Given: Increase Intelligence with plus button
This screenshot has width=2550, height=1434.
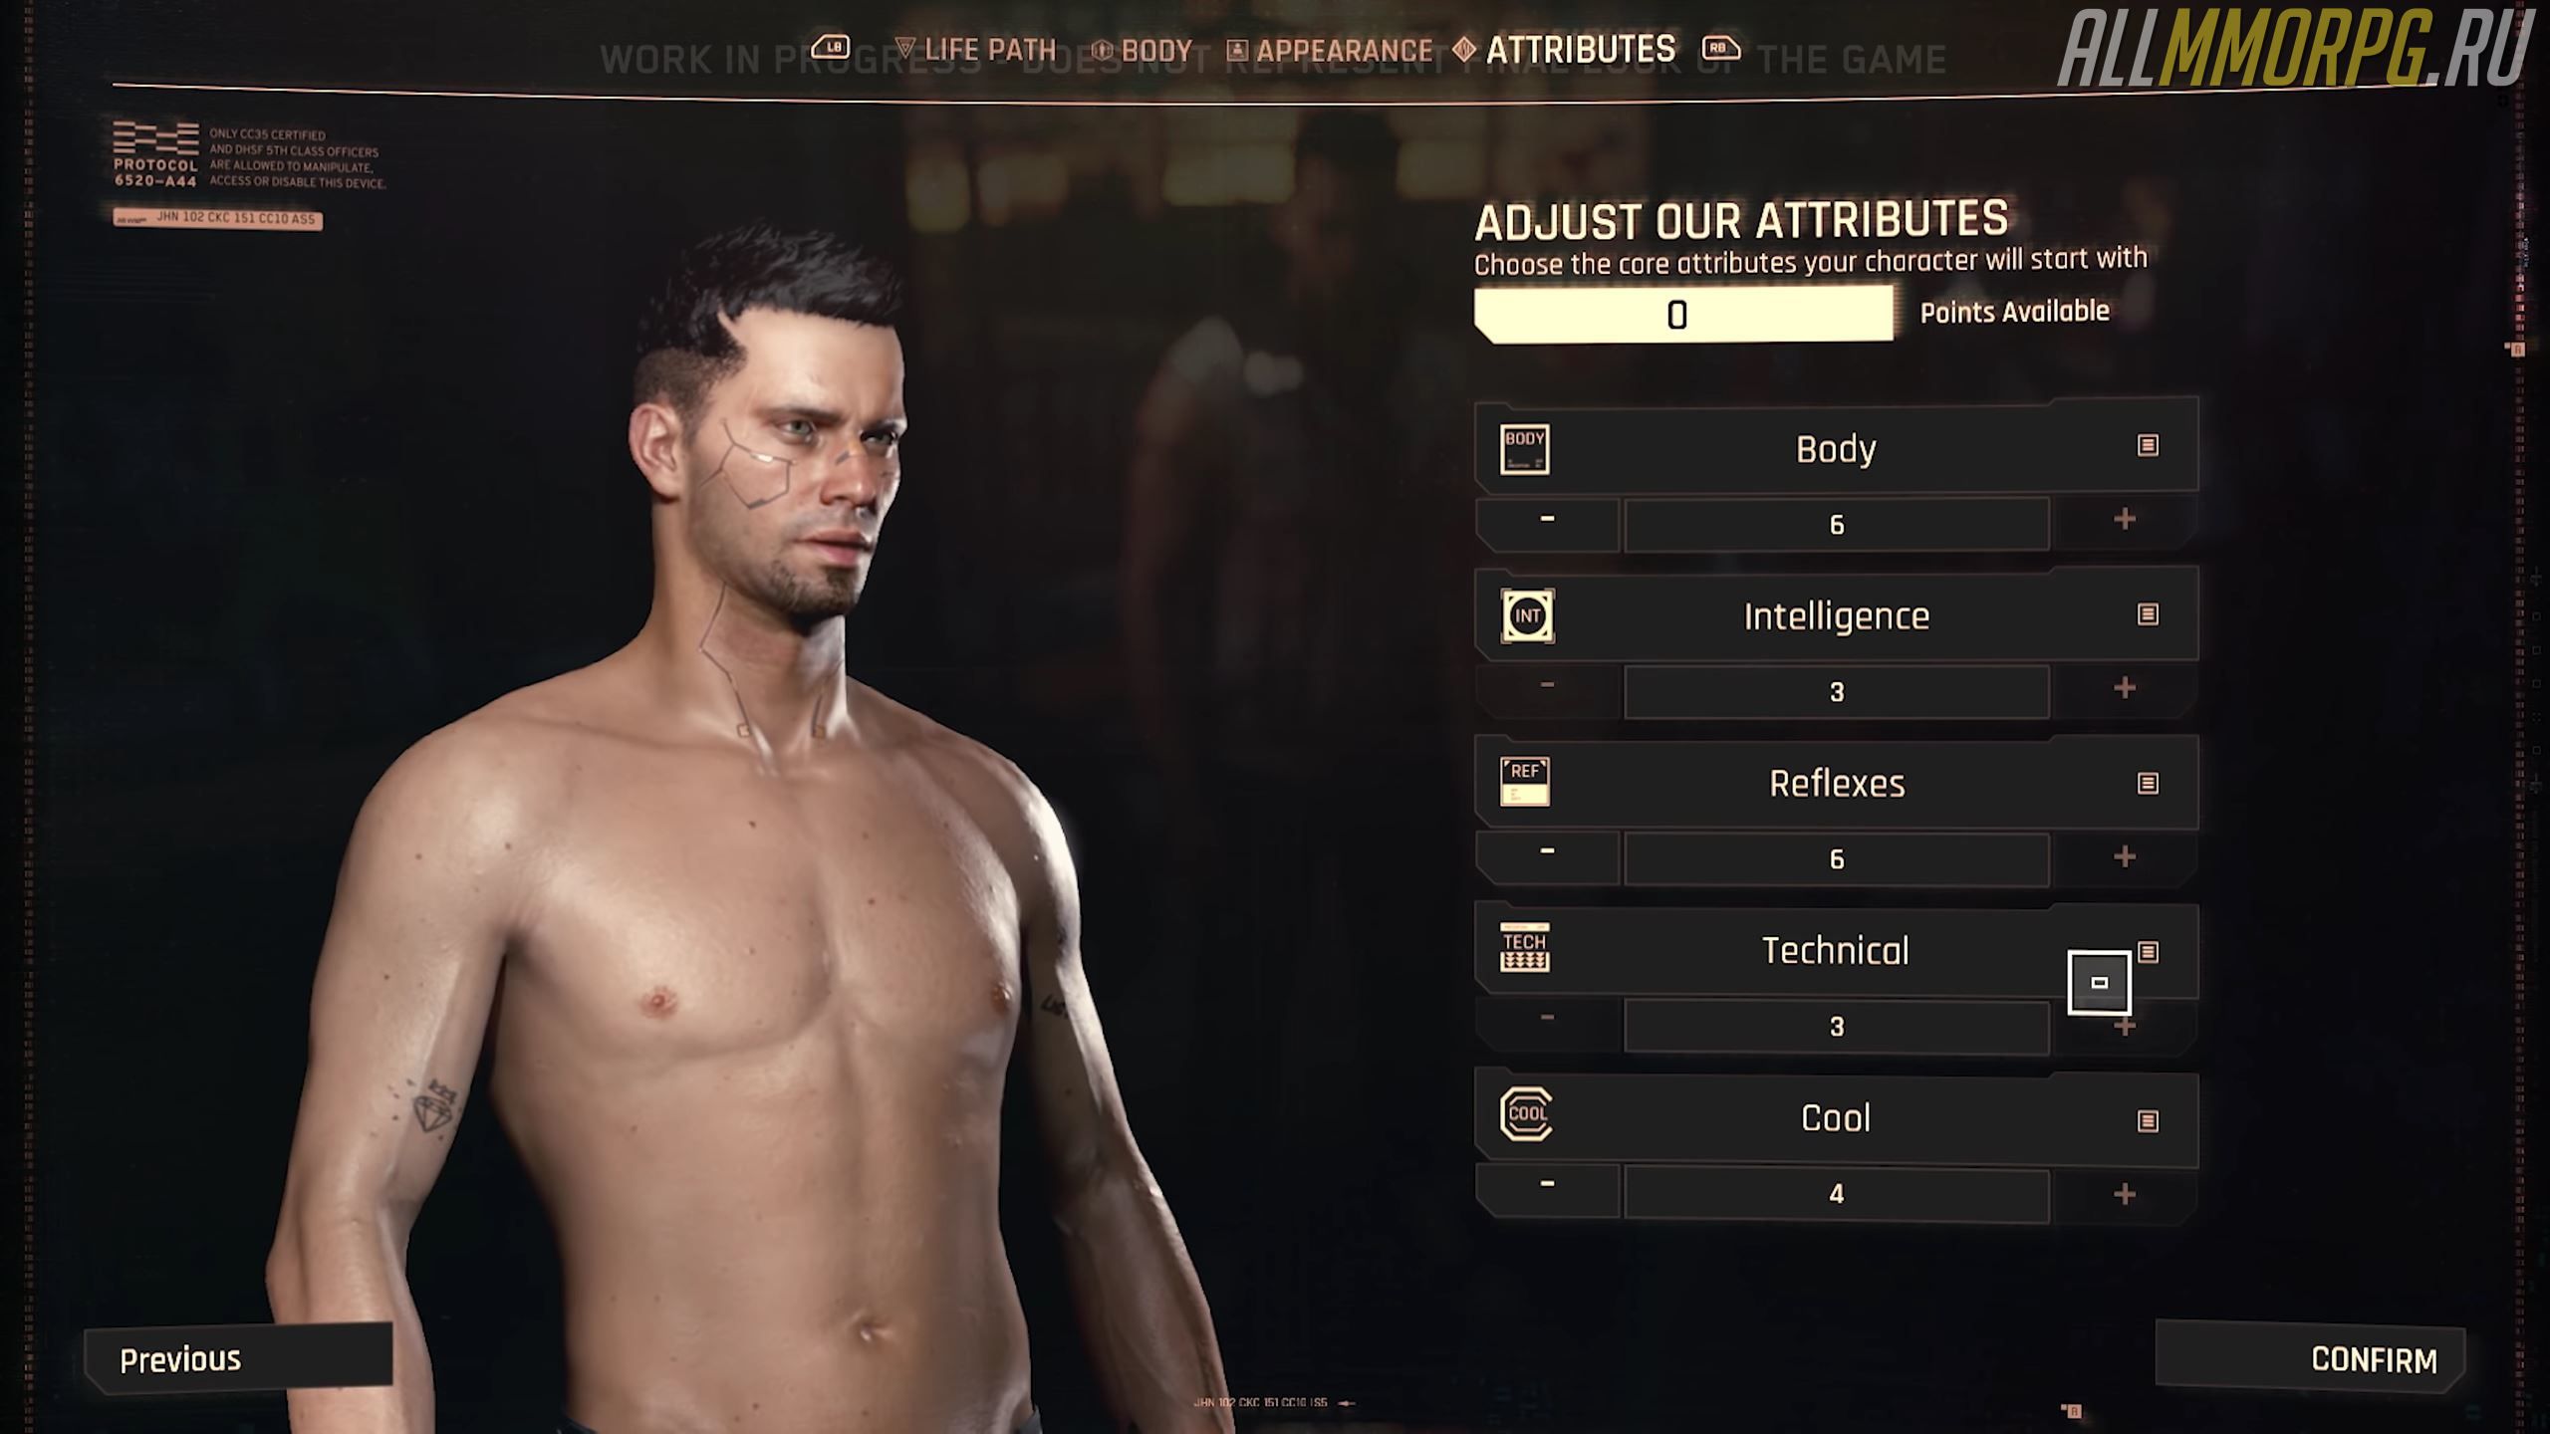Looking at the screenshot, I should coord(2125,688).
